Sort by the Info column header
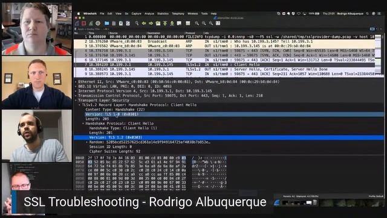387x218 pixels. point(289,33)
